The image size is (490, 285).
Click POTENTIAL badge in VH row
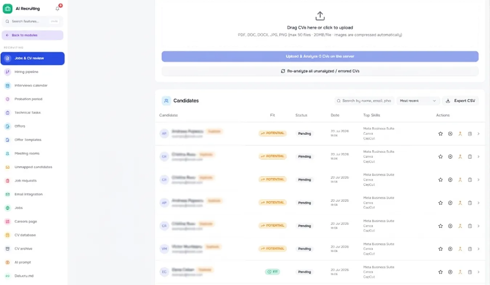(x=272, y=249)
